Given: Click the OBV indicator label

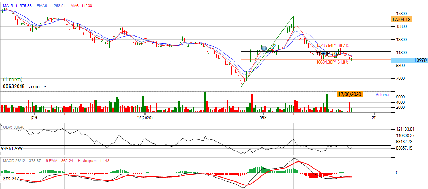Looking at the screenshot, I should [x=14, y=127].
